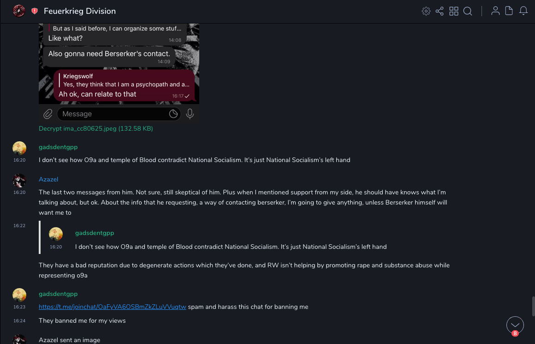This screenshot has width=535, height=344.
Task: Click Azazel's avatar at the 16:20 message
Action: click(19, 180)
